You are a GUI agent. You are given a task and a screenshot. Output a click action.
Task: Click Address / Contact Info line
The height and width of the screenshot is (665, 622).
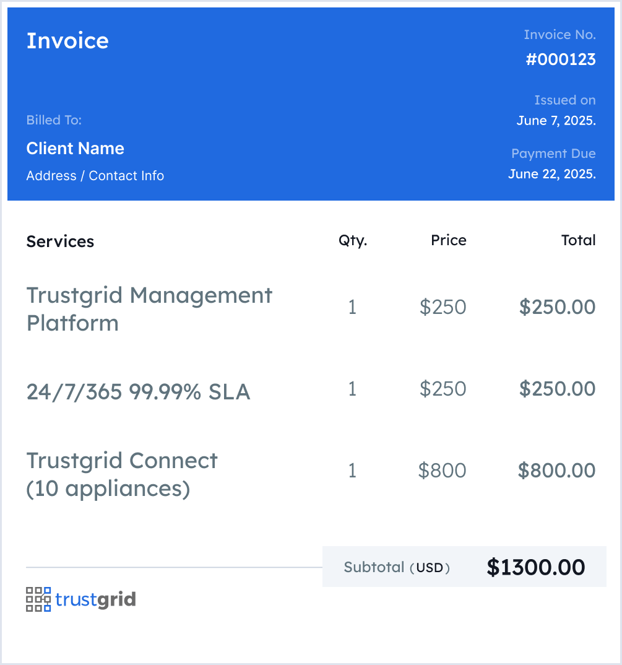click(x=95, y=176)
